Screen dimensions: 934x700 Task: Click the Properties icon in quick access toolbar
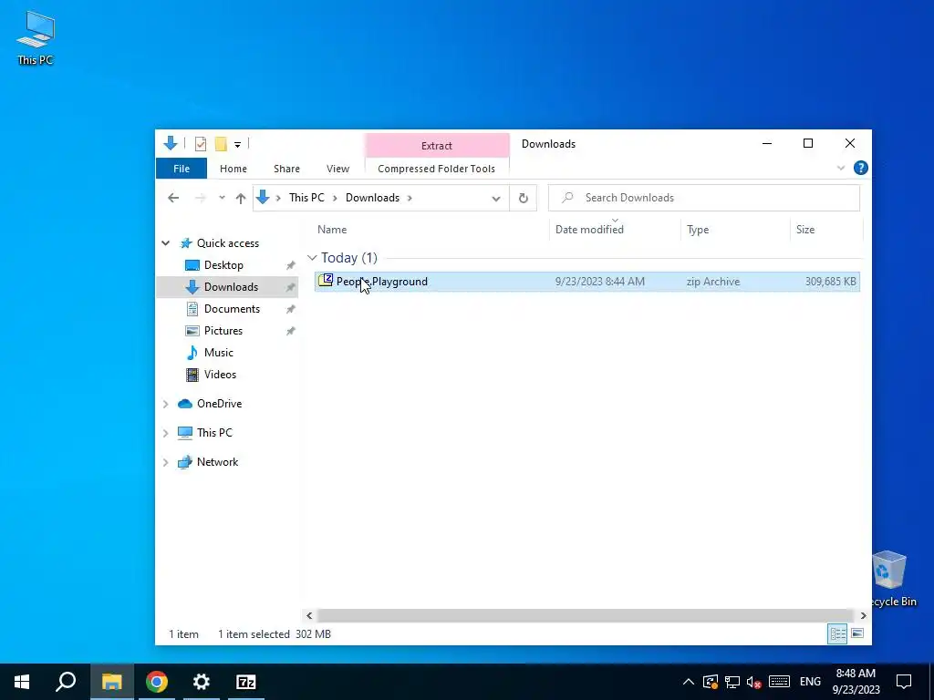click(200, 143)
